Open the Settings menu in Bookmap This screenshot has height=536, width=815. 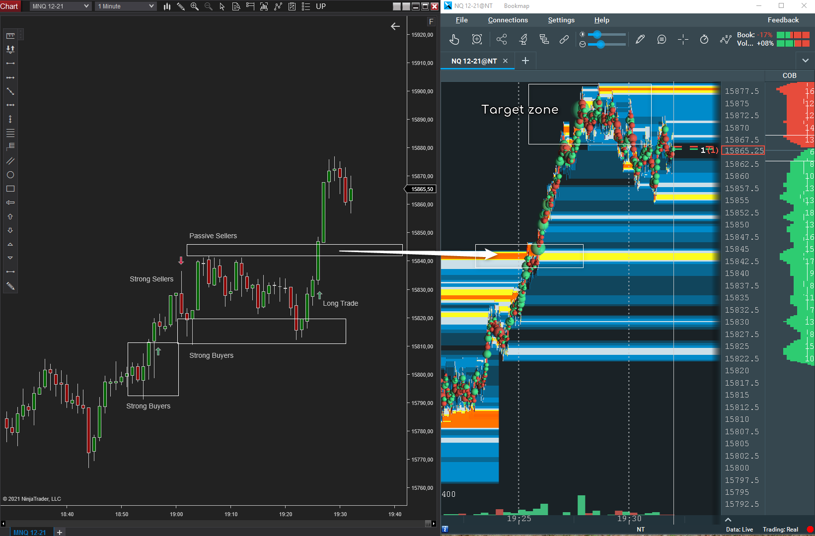tap(561, 20)
